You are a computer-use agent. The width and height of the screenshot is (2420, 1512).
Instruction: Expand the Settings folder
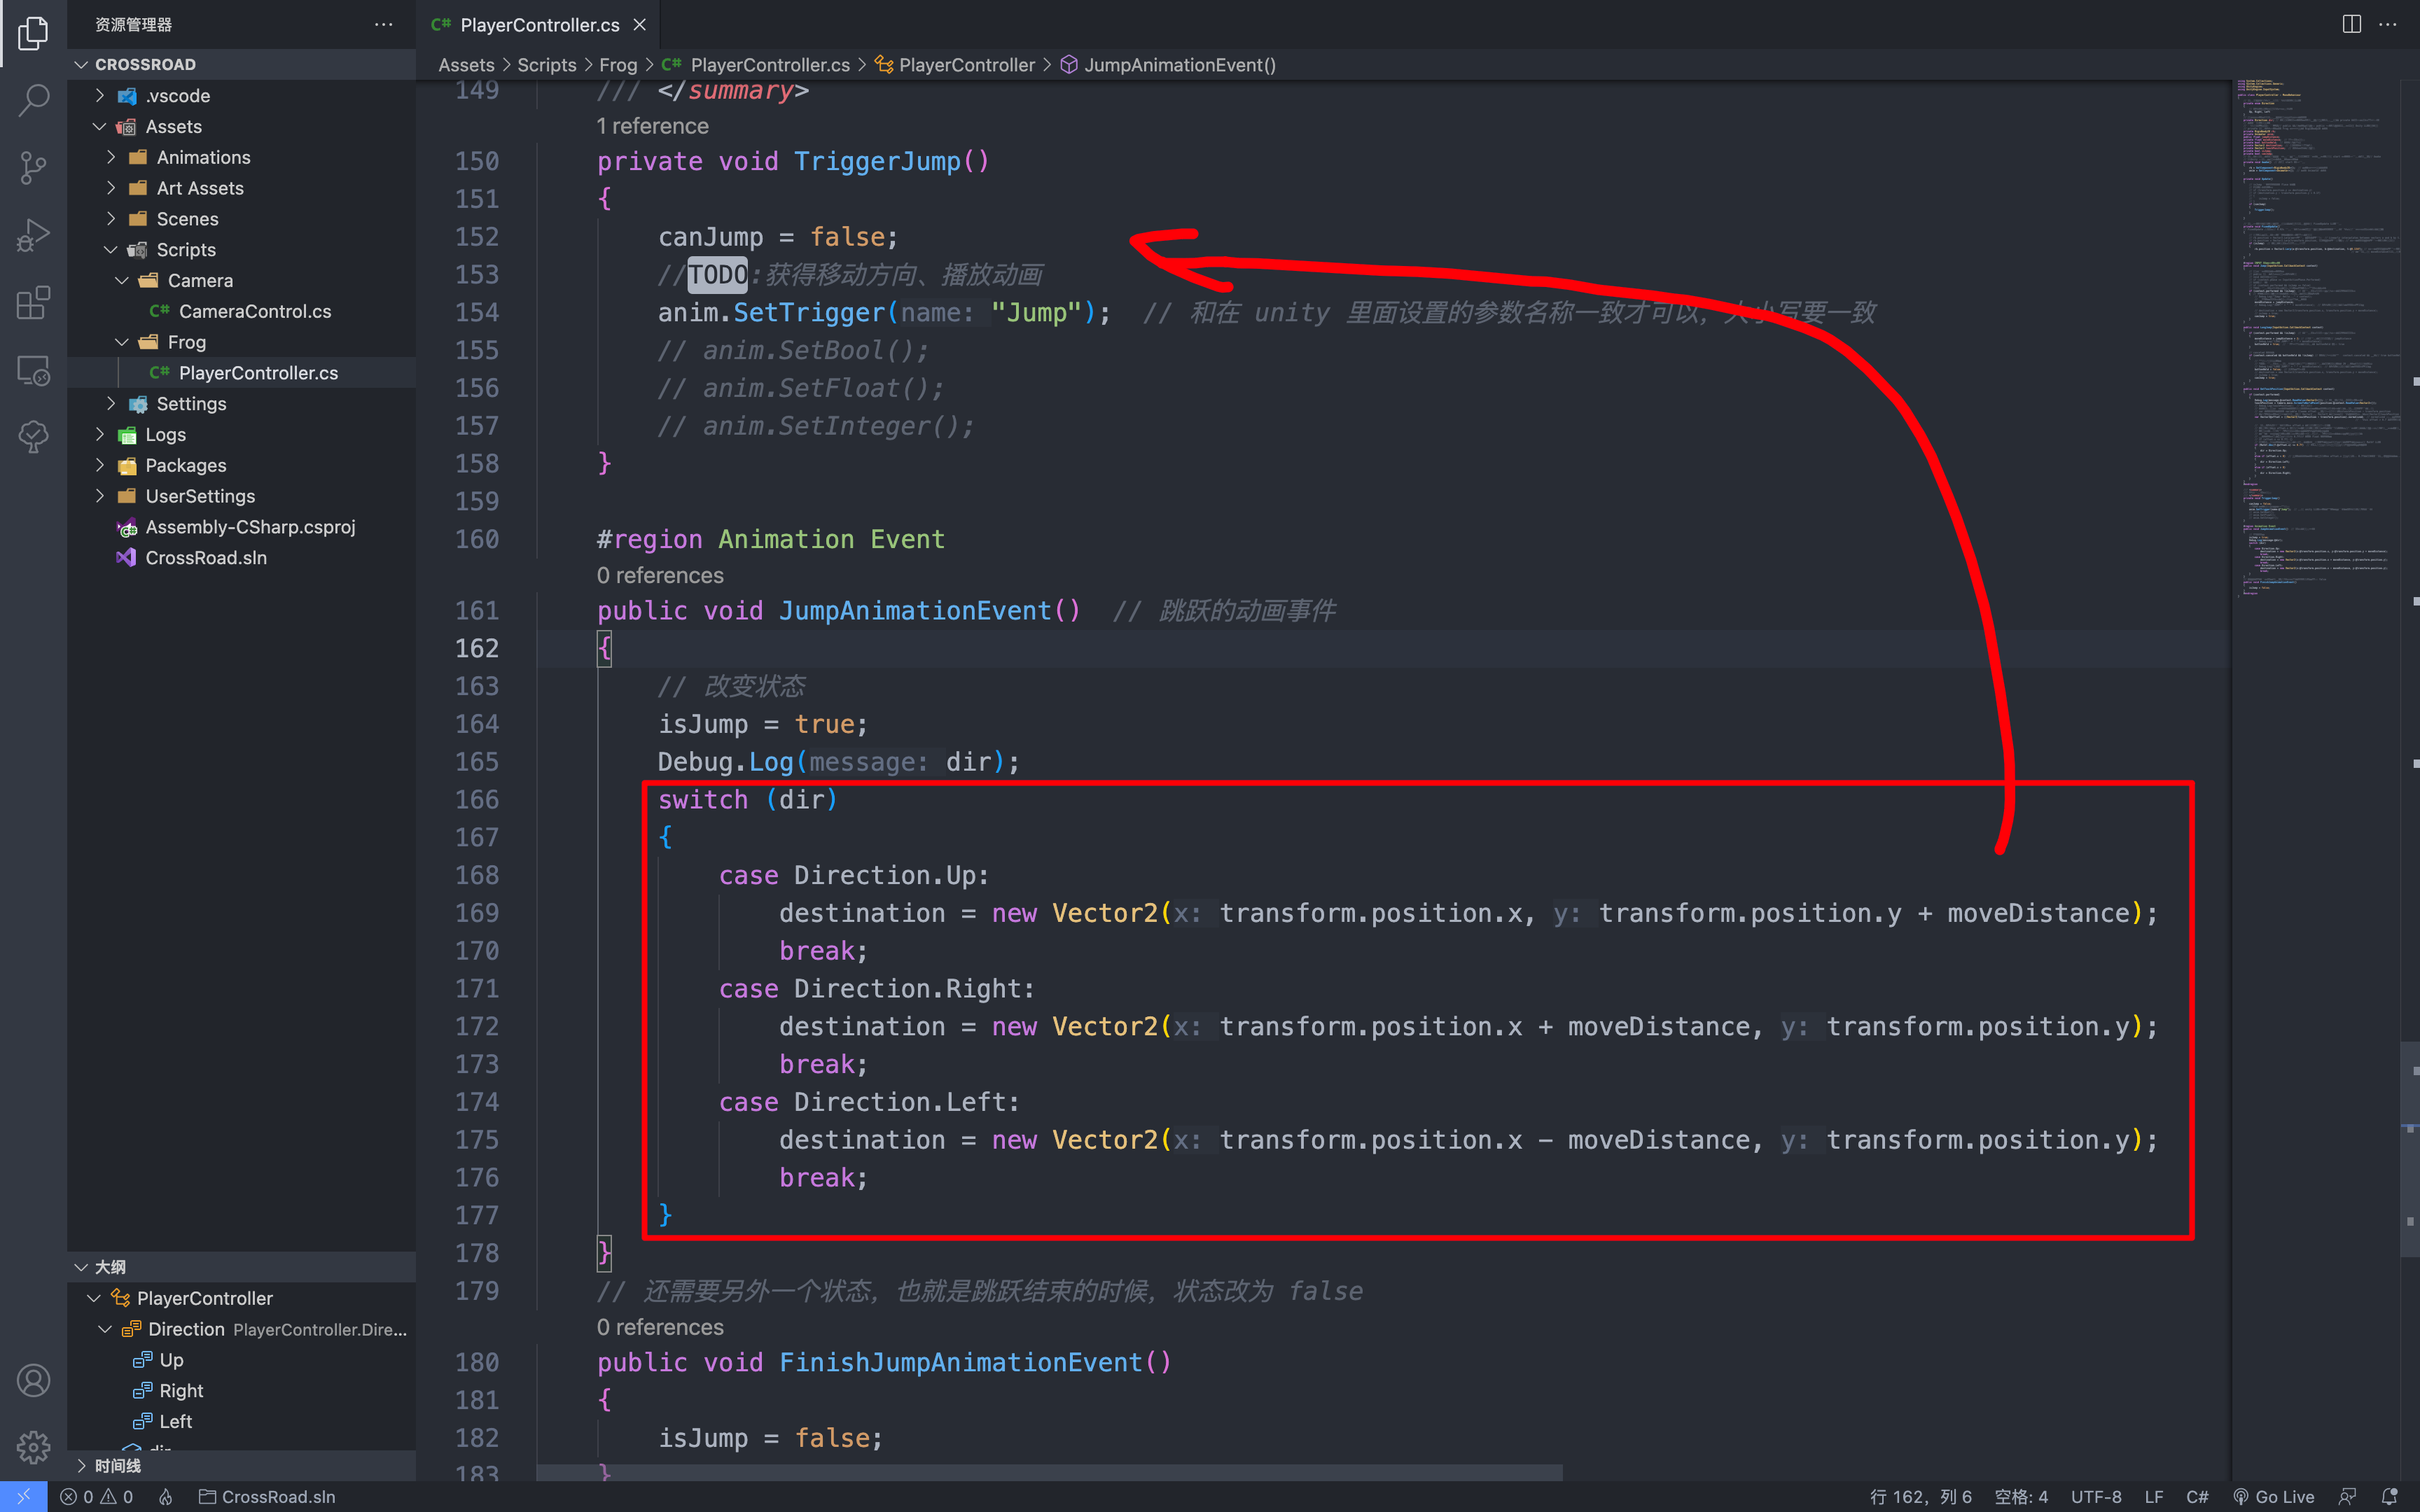point(241,404)
